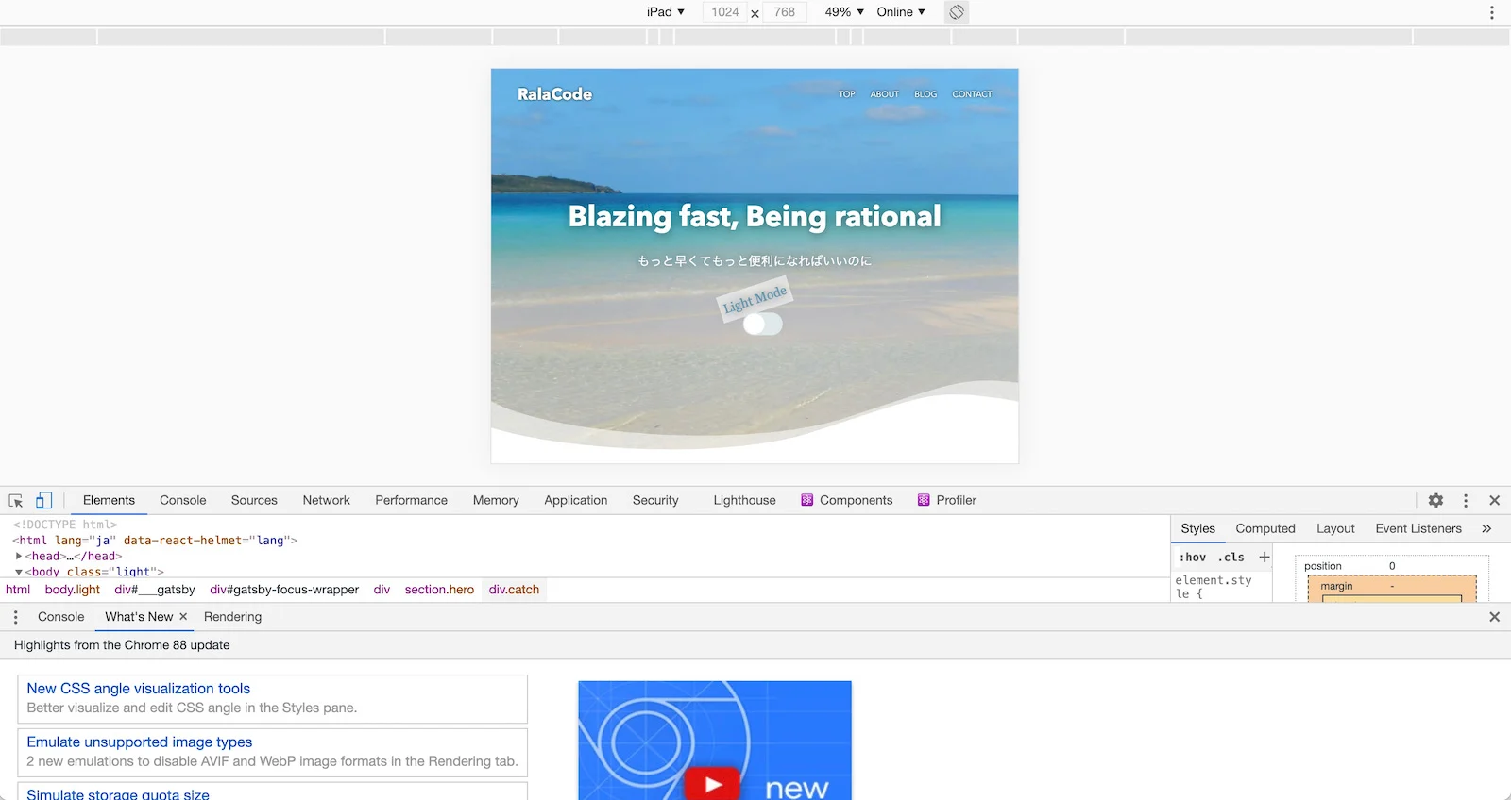Open the 49% zoom dropdown
The width and height of the screenshot is (1511, 800).
(x=844, y=12)
